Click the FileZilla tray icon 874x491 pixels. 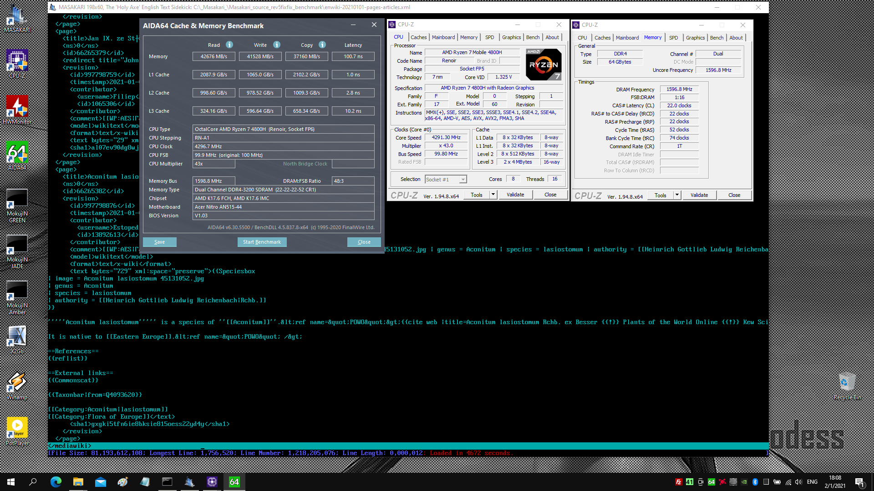pos(678,482)
